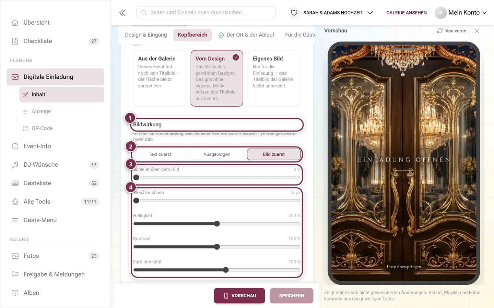Click the Von vorne refresh icon
The image size is (494, 308).
point(440,31)
